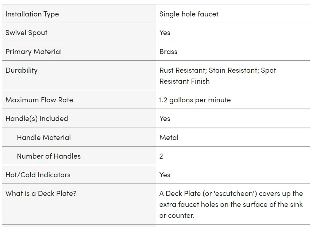Click the Durability label

[22, 71]
